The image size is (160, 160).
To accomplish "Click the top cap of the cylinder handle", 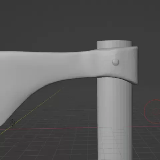I will click(x=114, y=44).
